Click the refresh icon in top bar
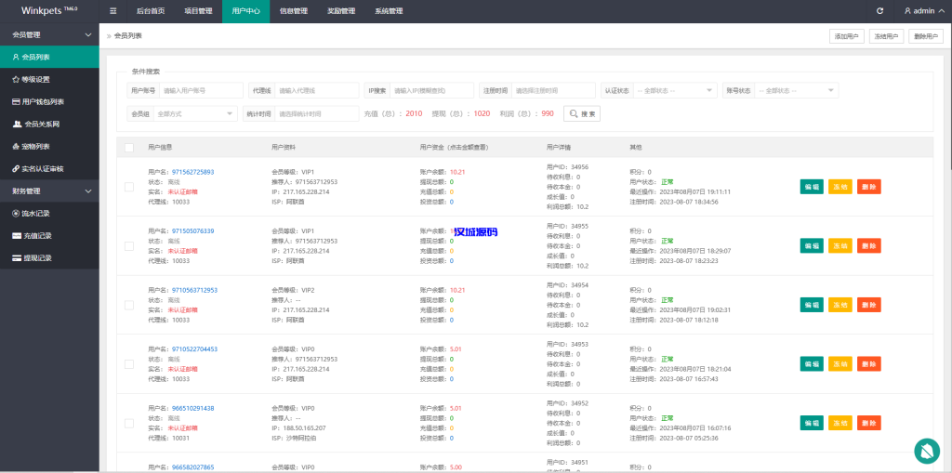This screenshot has width=952, height=473. coord(879,11)
